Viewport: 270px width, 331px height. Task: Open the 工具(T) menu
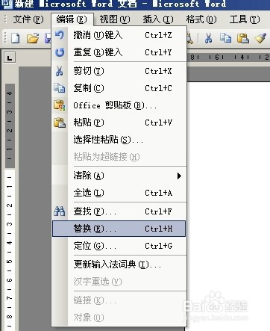[245, 19]
